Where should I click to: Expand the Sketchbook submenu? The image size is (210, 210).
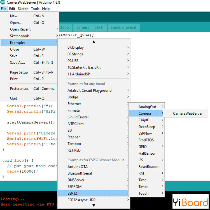29,36
